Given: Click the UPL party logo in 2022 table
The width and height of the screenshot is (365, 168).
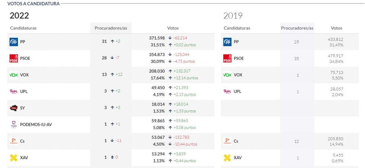Looking at the screenshot, I should click(13, 91).
